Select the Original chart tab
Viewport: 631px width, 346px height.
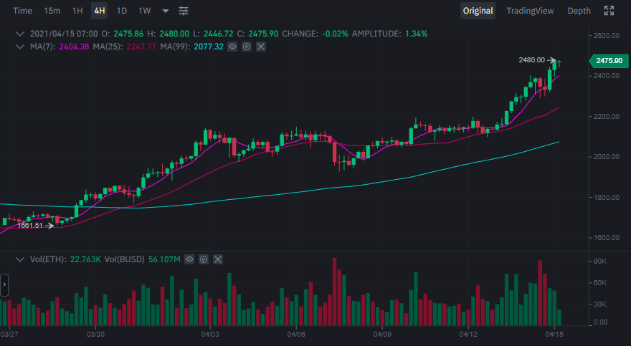[x=478, y=11]
